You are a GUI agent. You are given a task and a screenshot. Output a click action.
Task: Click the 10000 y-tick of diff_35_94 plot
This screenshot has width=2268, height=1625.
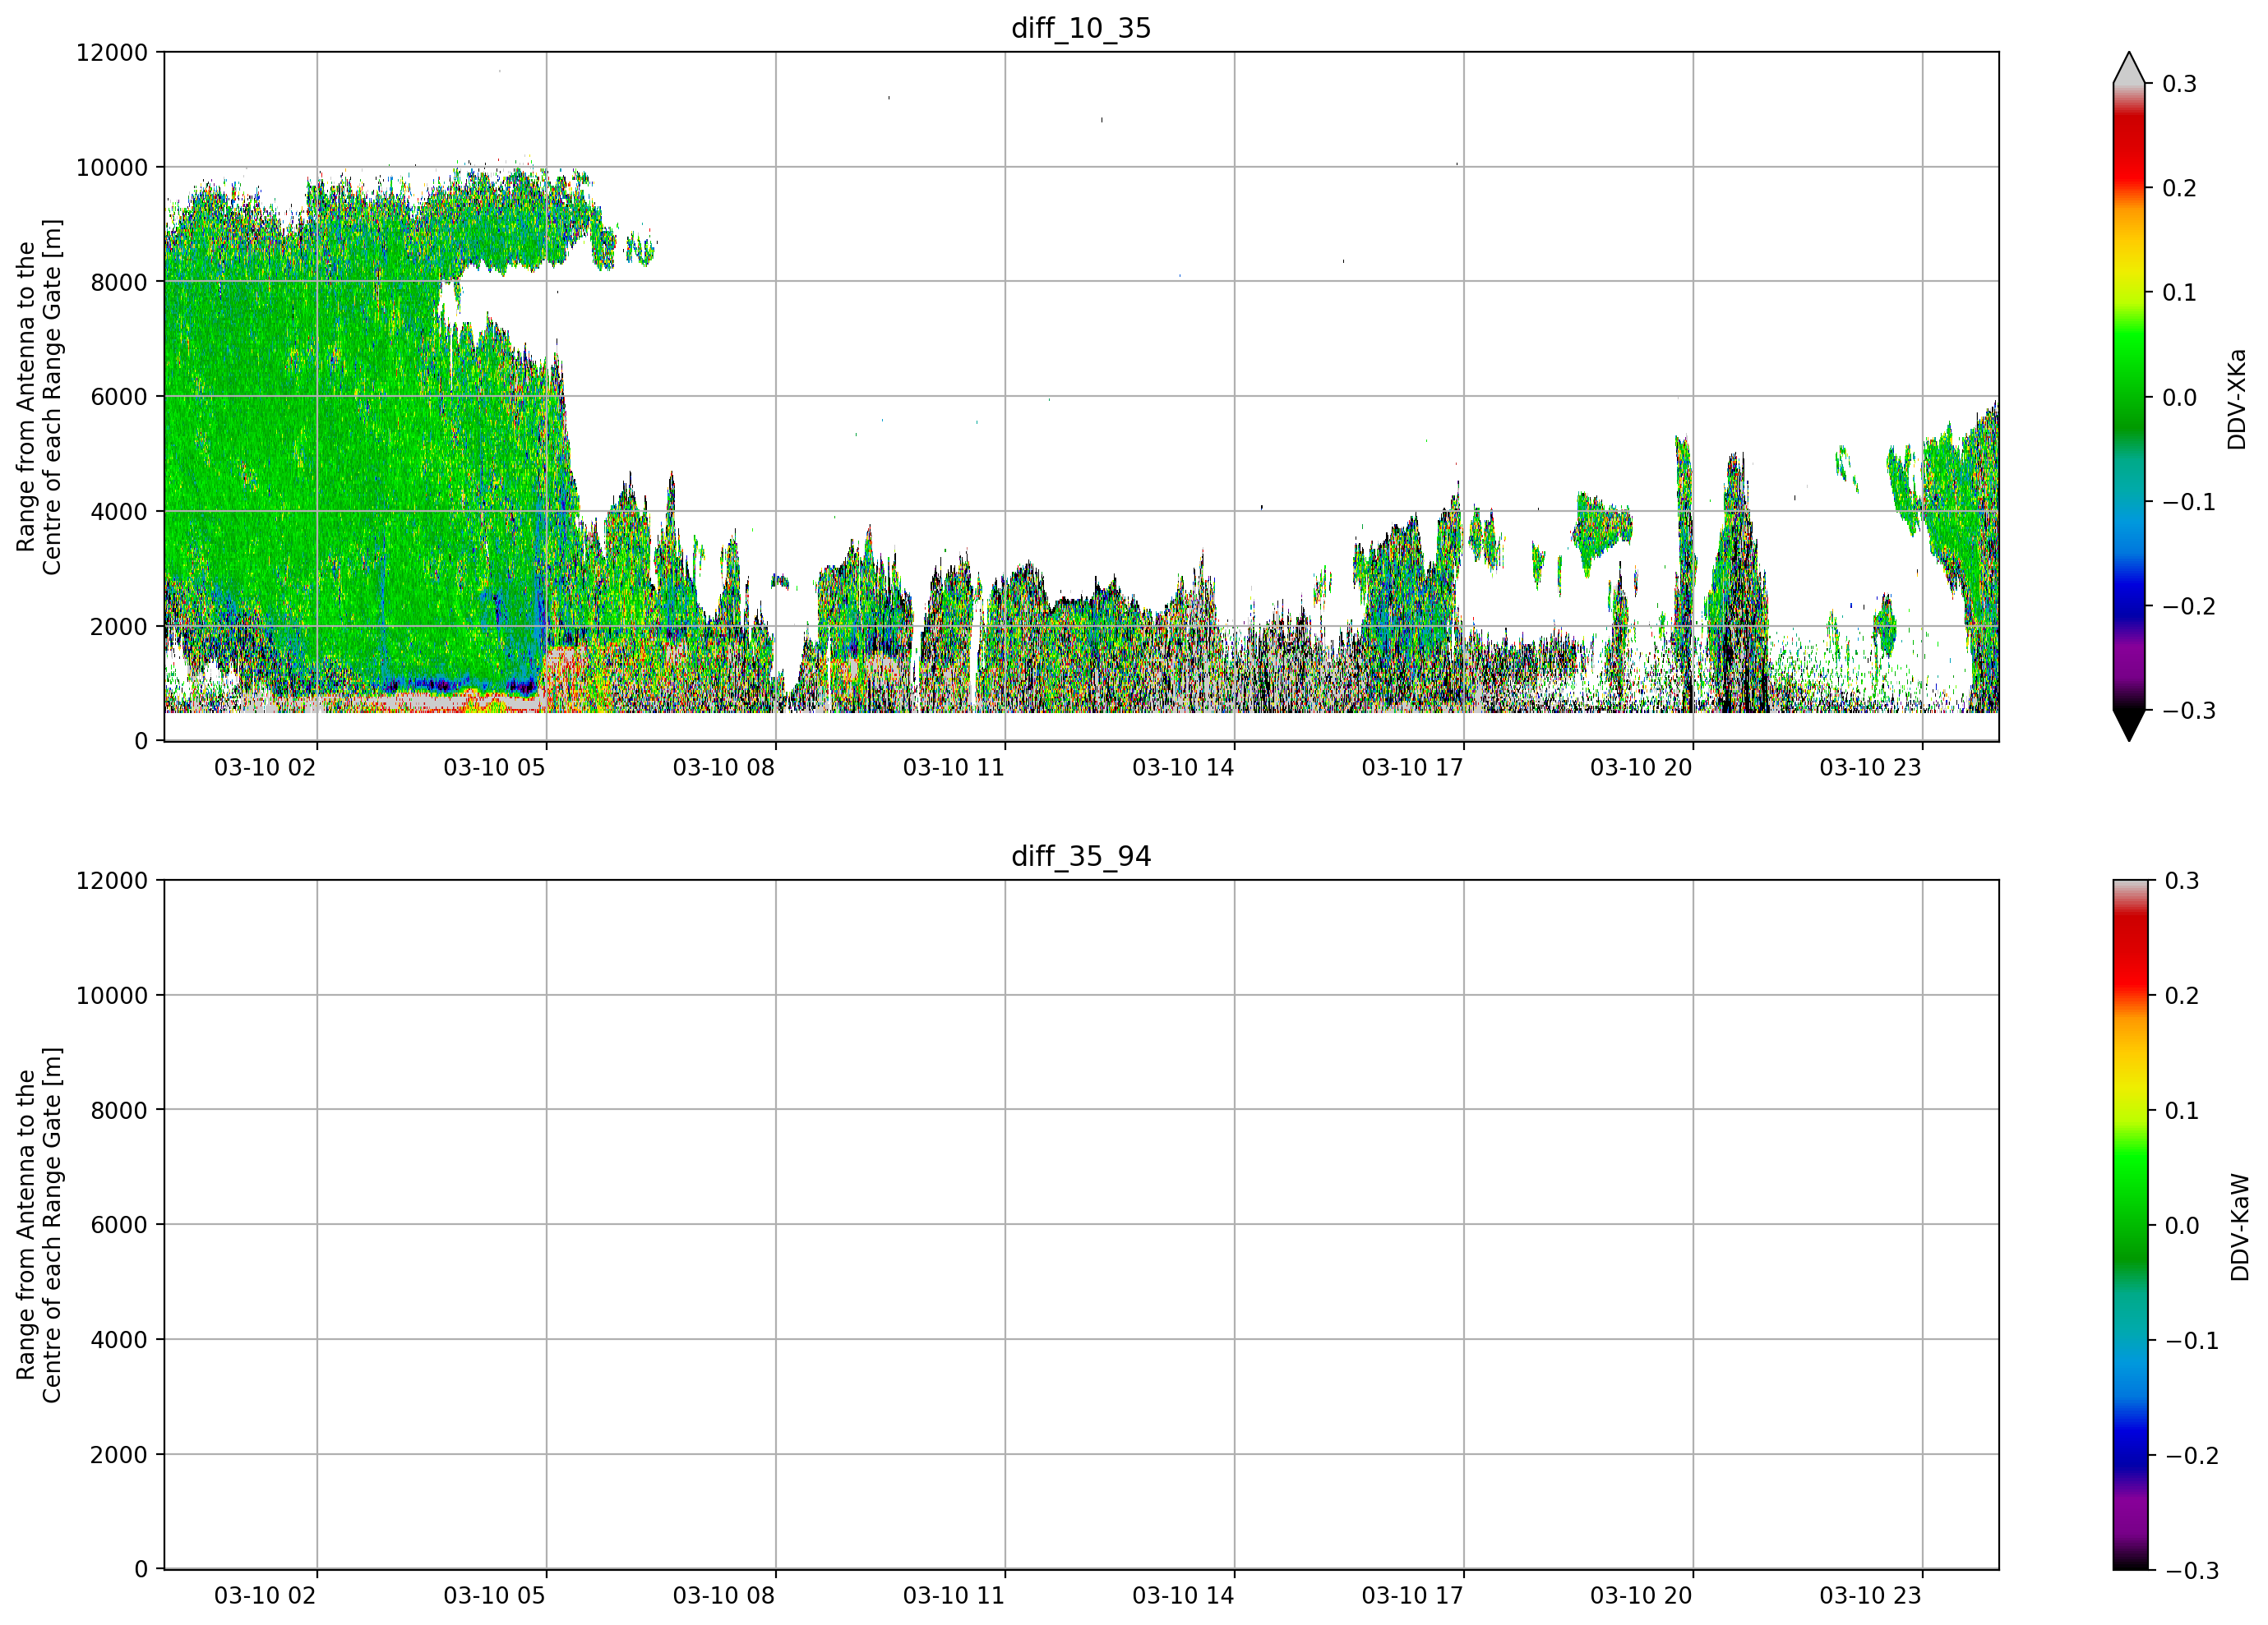pos(112,996)
